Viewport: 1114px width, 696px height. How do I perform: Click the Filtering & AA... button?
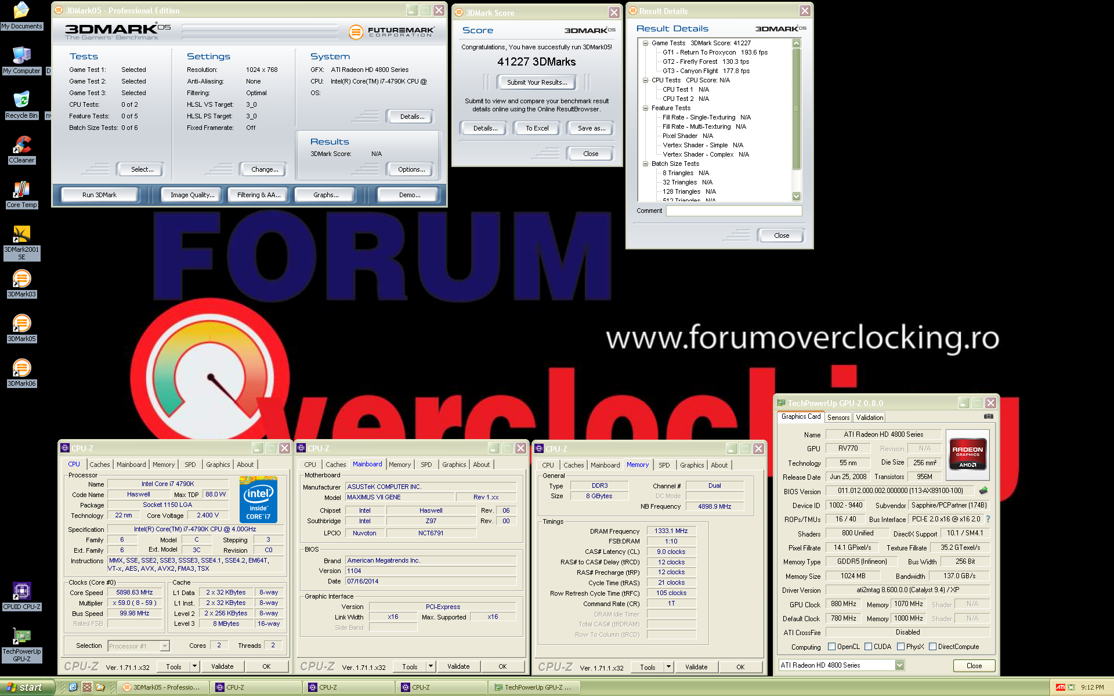[259, 195]
